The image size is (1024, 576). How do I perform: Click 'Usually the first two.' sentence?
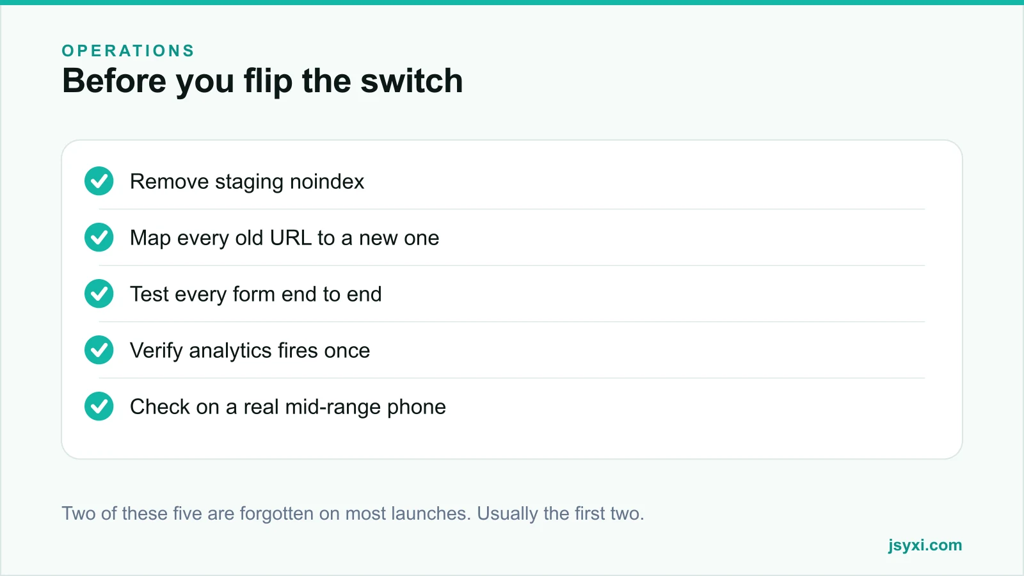tap(561, 513)
